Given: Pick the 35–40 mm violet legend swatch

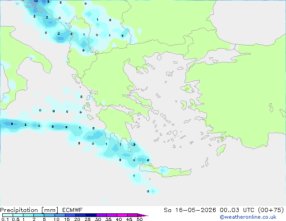Looking at the screenshot, I should click(x=111, y=215).
